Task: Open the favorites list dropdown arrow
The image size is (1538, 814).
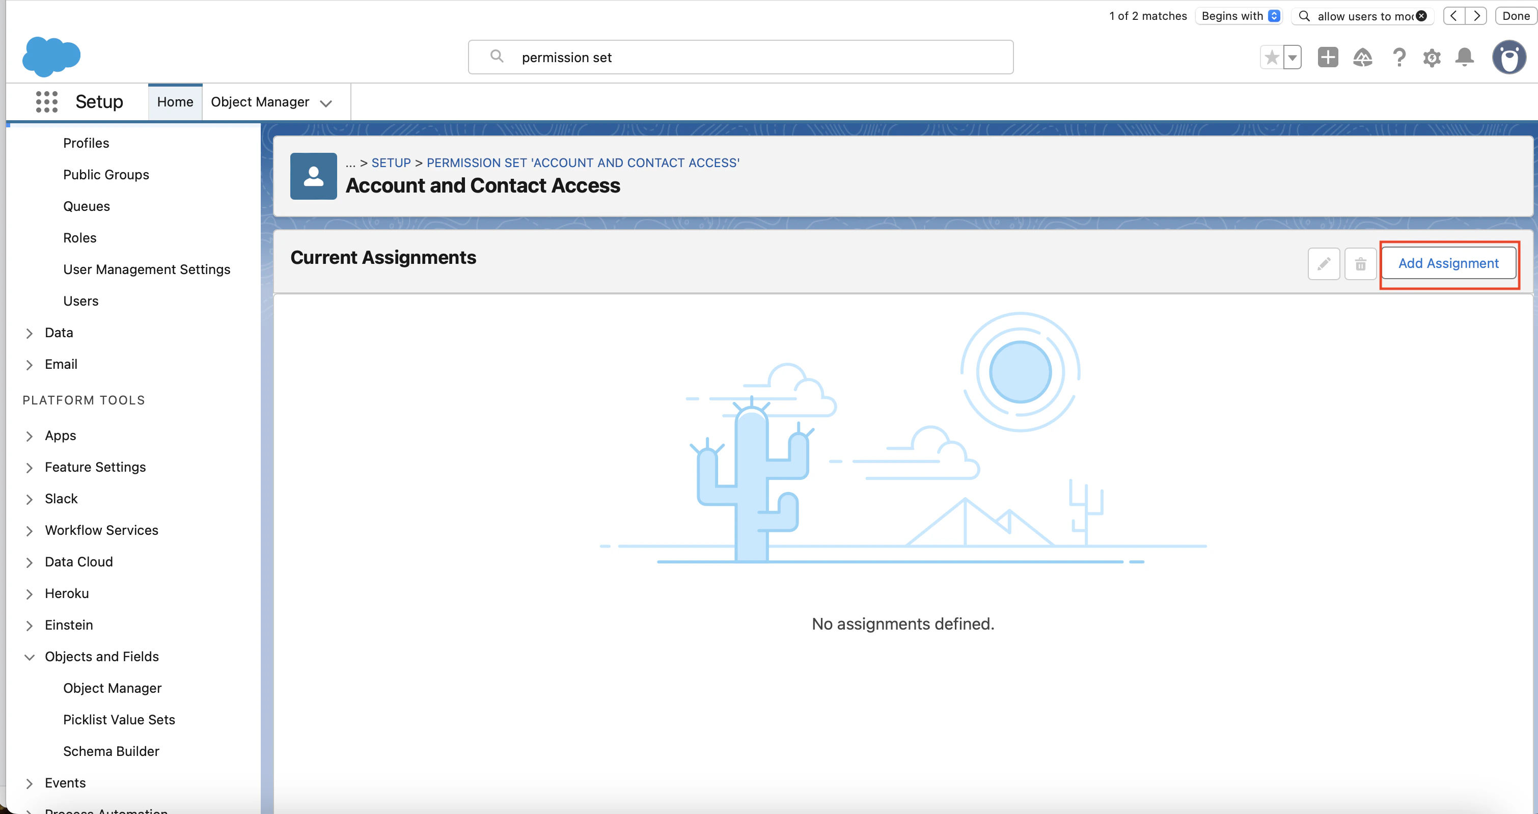Action: pos(1292,58)
